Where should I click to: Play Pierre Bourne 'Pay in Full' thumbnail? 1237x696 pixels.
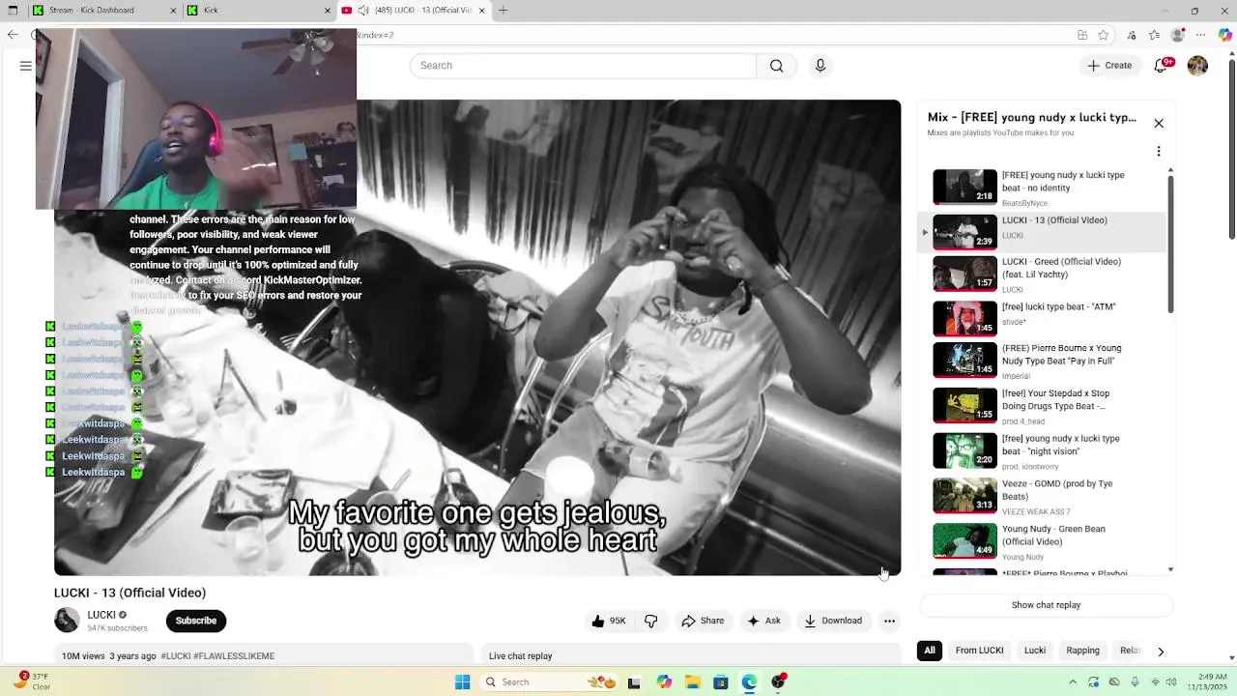(x=964, y=361)
